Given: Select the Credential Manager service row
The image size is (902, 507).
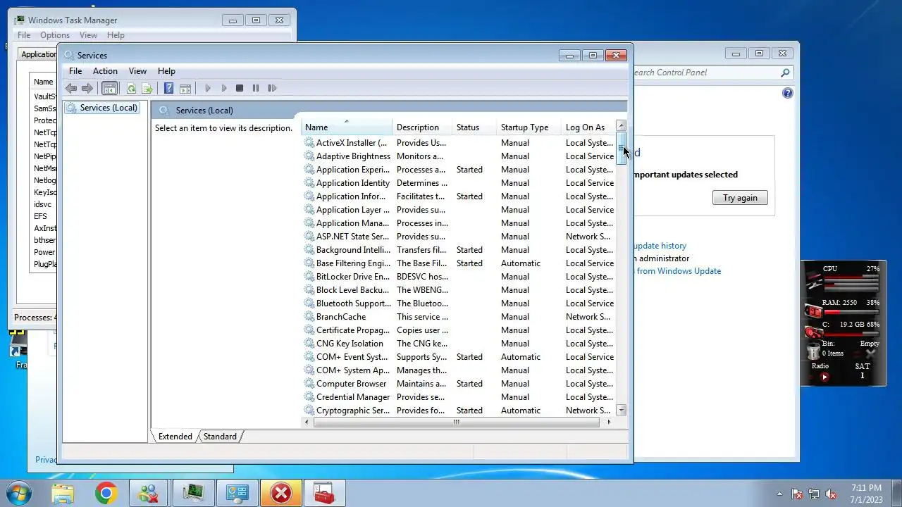Looking at the screenshot, I should pyautogui.click(x=459, y=397).
